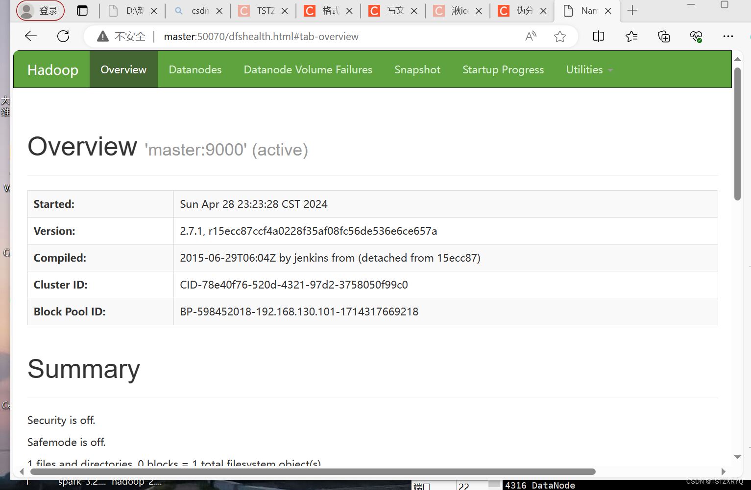The width and height of the screenshot is (751, 490).
Task: Open the tab actions menu icon
Action: click(x=82, y=11)
